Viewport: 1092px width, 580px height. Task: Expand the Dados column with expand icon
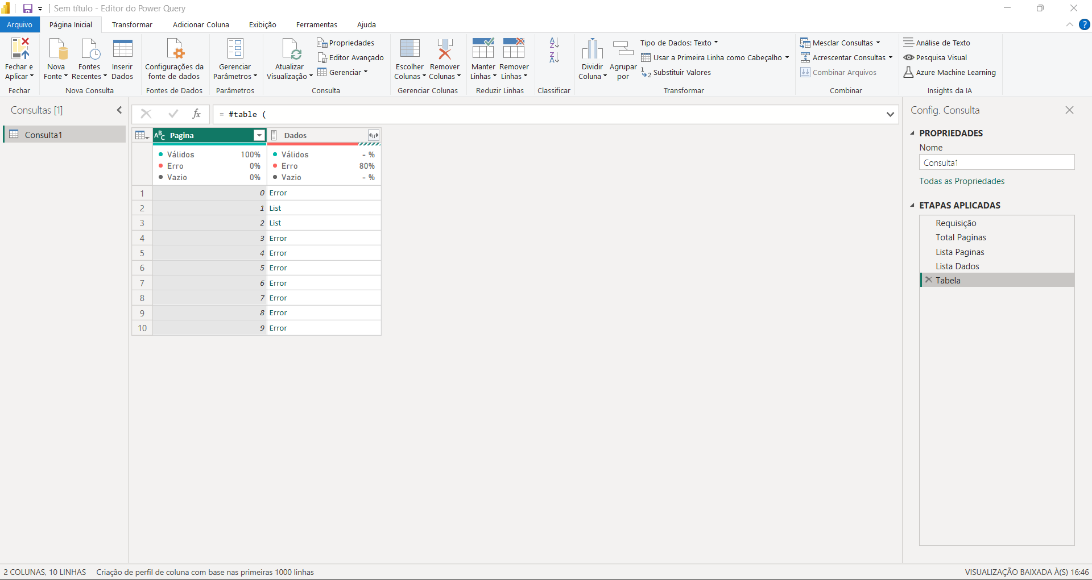click(373, 135)
